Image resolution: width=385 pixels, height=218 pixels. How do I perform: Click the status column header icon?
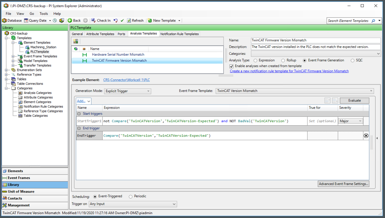tap(76, 49)
